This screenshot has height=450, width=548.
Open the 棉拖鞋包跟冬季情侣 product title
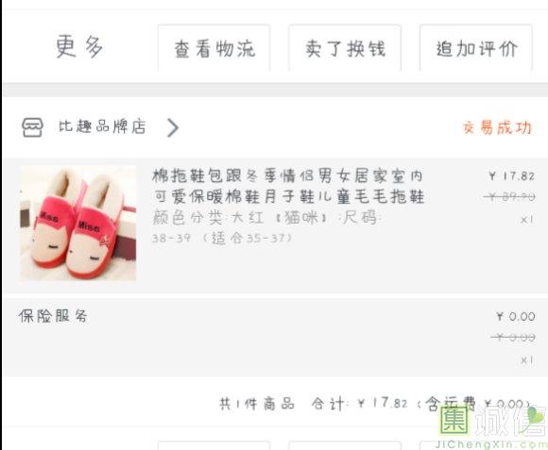click(x=288, y=186)
